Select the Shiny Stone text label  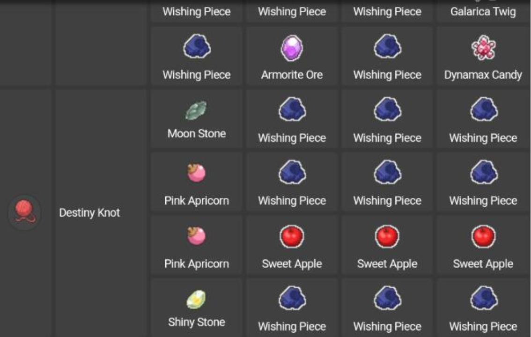click(197, 322)
